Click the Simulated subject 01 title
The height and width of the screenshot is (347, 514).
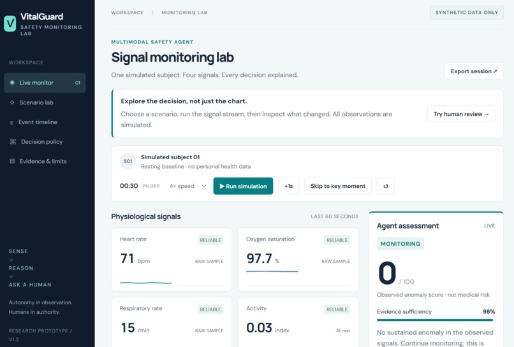pyautogui.click(x=170, y=157)
